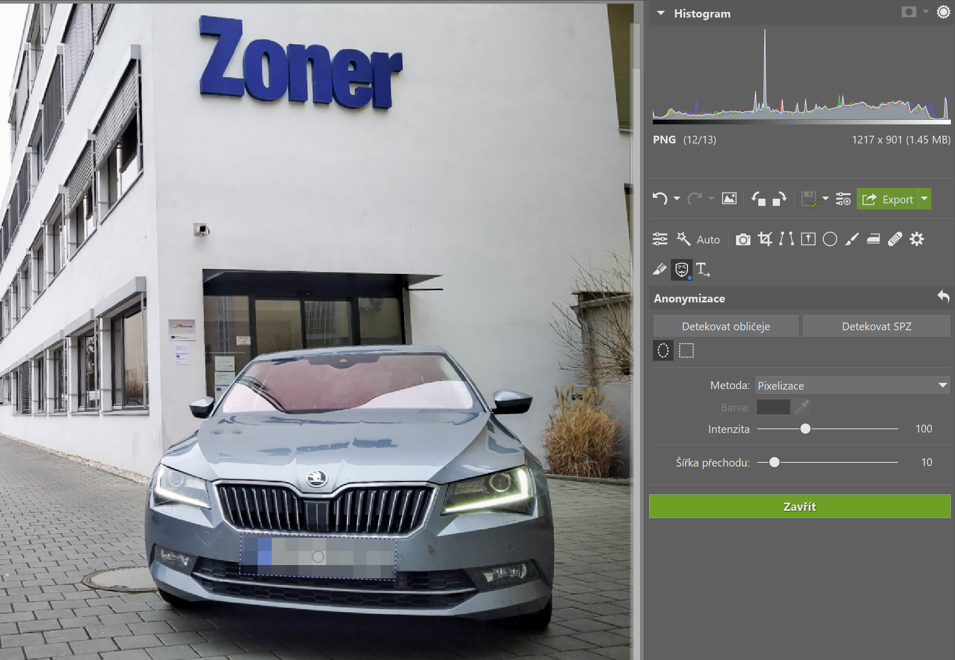Select the iron smoothing tool
955x660 pixels.
[873, 239]
